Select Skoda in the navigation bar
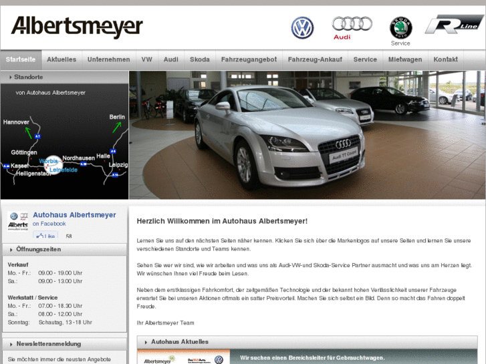The image size is (486, 364). click(200, 59)
